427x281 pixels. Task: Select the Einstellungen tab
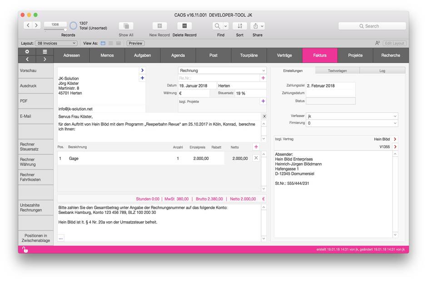click(293, 71)
